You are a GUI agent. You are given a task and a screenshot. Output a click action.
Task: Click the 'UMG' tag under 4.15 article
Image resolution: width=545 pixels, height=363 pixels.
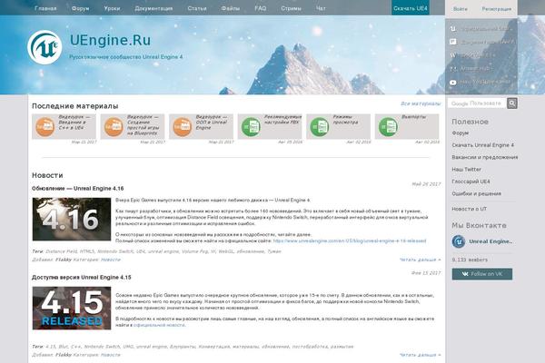pos(128,347)
